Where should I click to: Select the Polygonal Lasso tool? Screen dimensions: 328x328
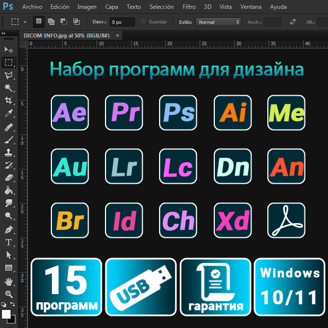click(x=9, y=75)
